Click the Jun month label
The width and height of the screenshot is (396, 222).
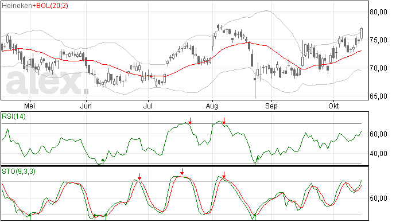tap(86, 106)
